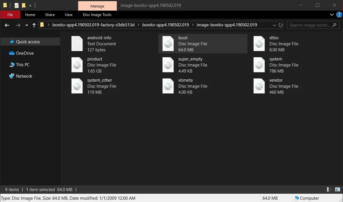Viewport: 343px width, 202px height.
Task: Select the vendor disc image icon
Action: 259,86
